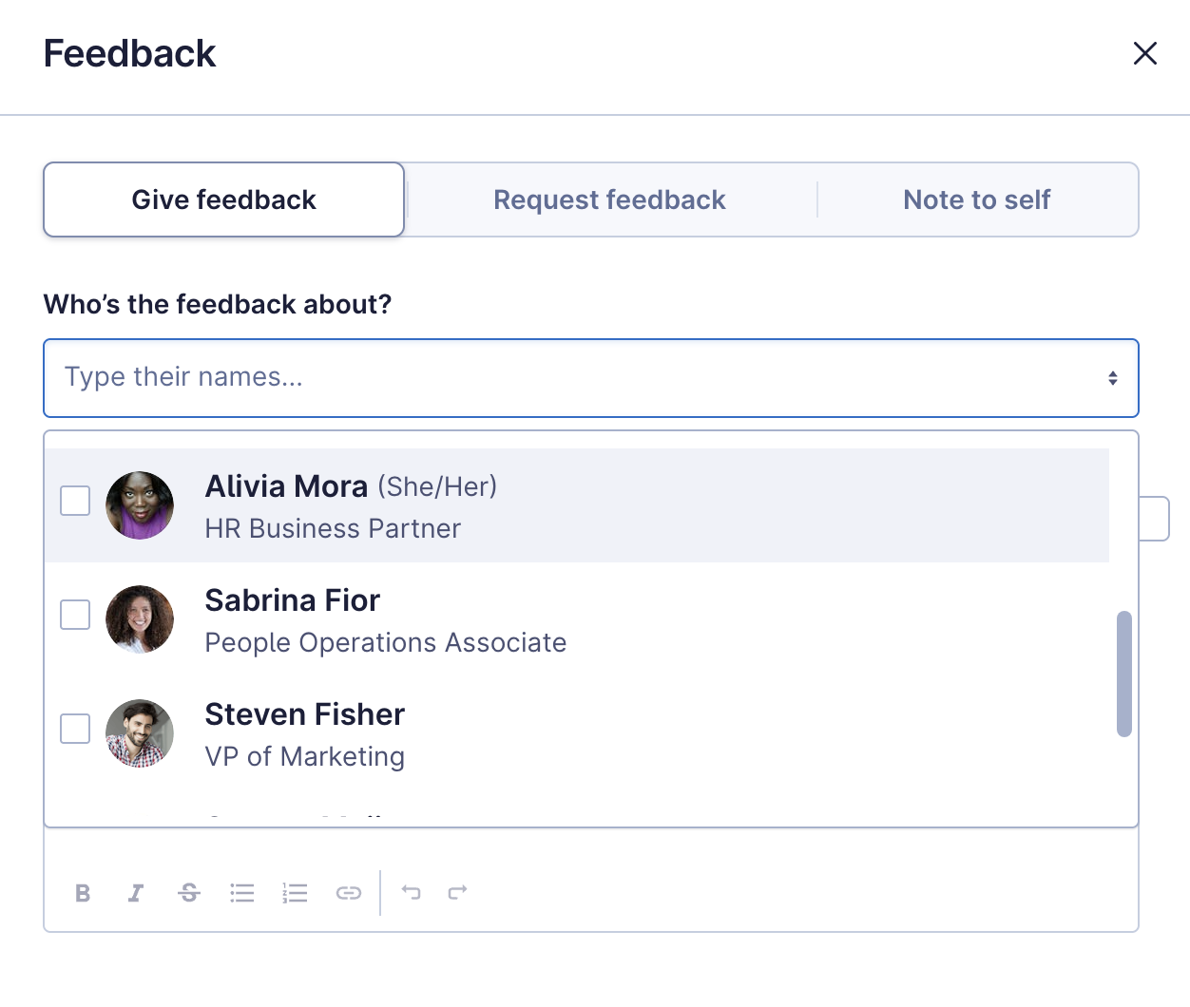Focus the 'Type their names...' input field
This screenshot has width=1190, height=1007.
click(570, 378)
